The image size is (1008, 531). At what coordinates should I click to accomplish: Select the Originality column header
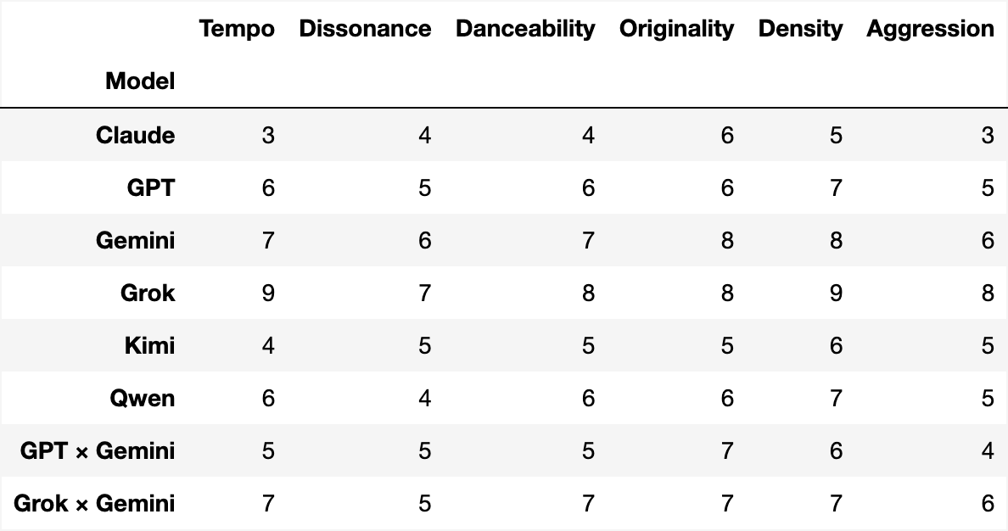(676, 29)
